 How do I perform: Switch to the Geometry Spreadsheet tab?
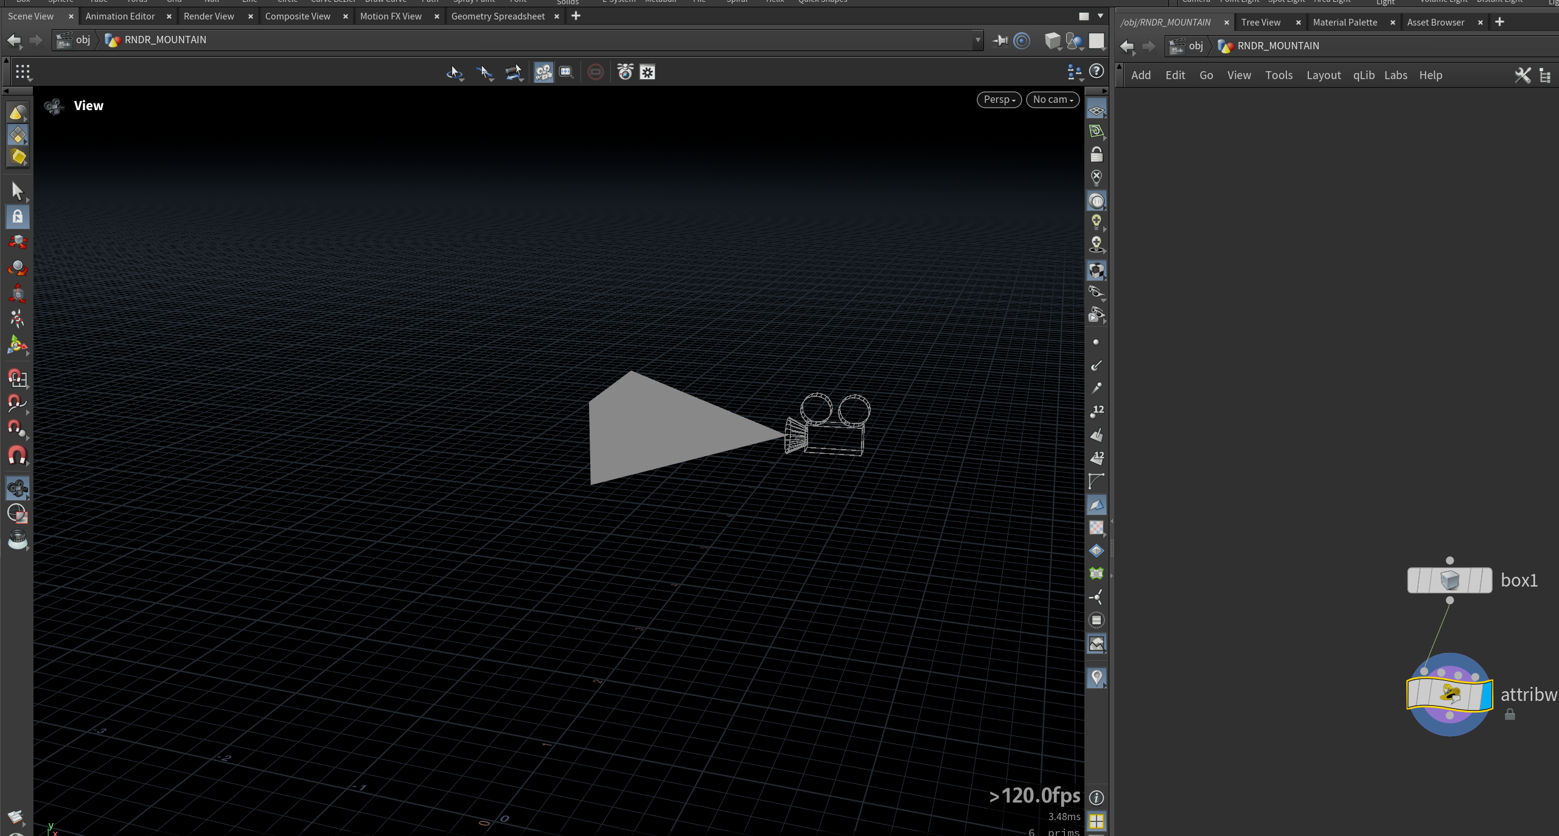(x=498, y=16)
